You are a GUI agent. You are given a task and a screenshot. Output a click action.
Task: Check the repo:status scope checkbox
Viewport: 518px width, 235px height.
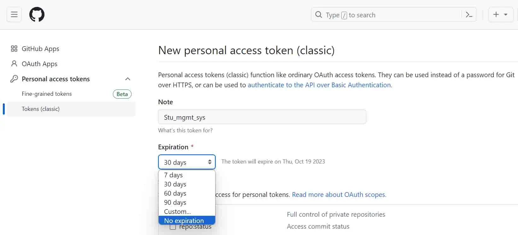click(173, 227)
